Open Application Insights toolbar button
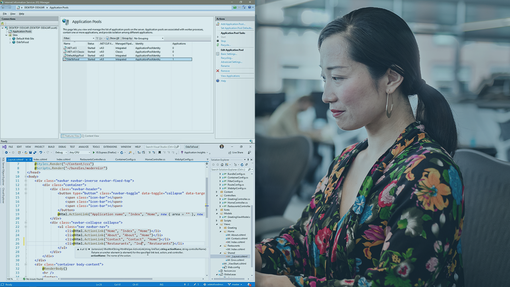This screenshot has width=510, height=287. pyautogui.click(x=194, y=152)
